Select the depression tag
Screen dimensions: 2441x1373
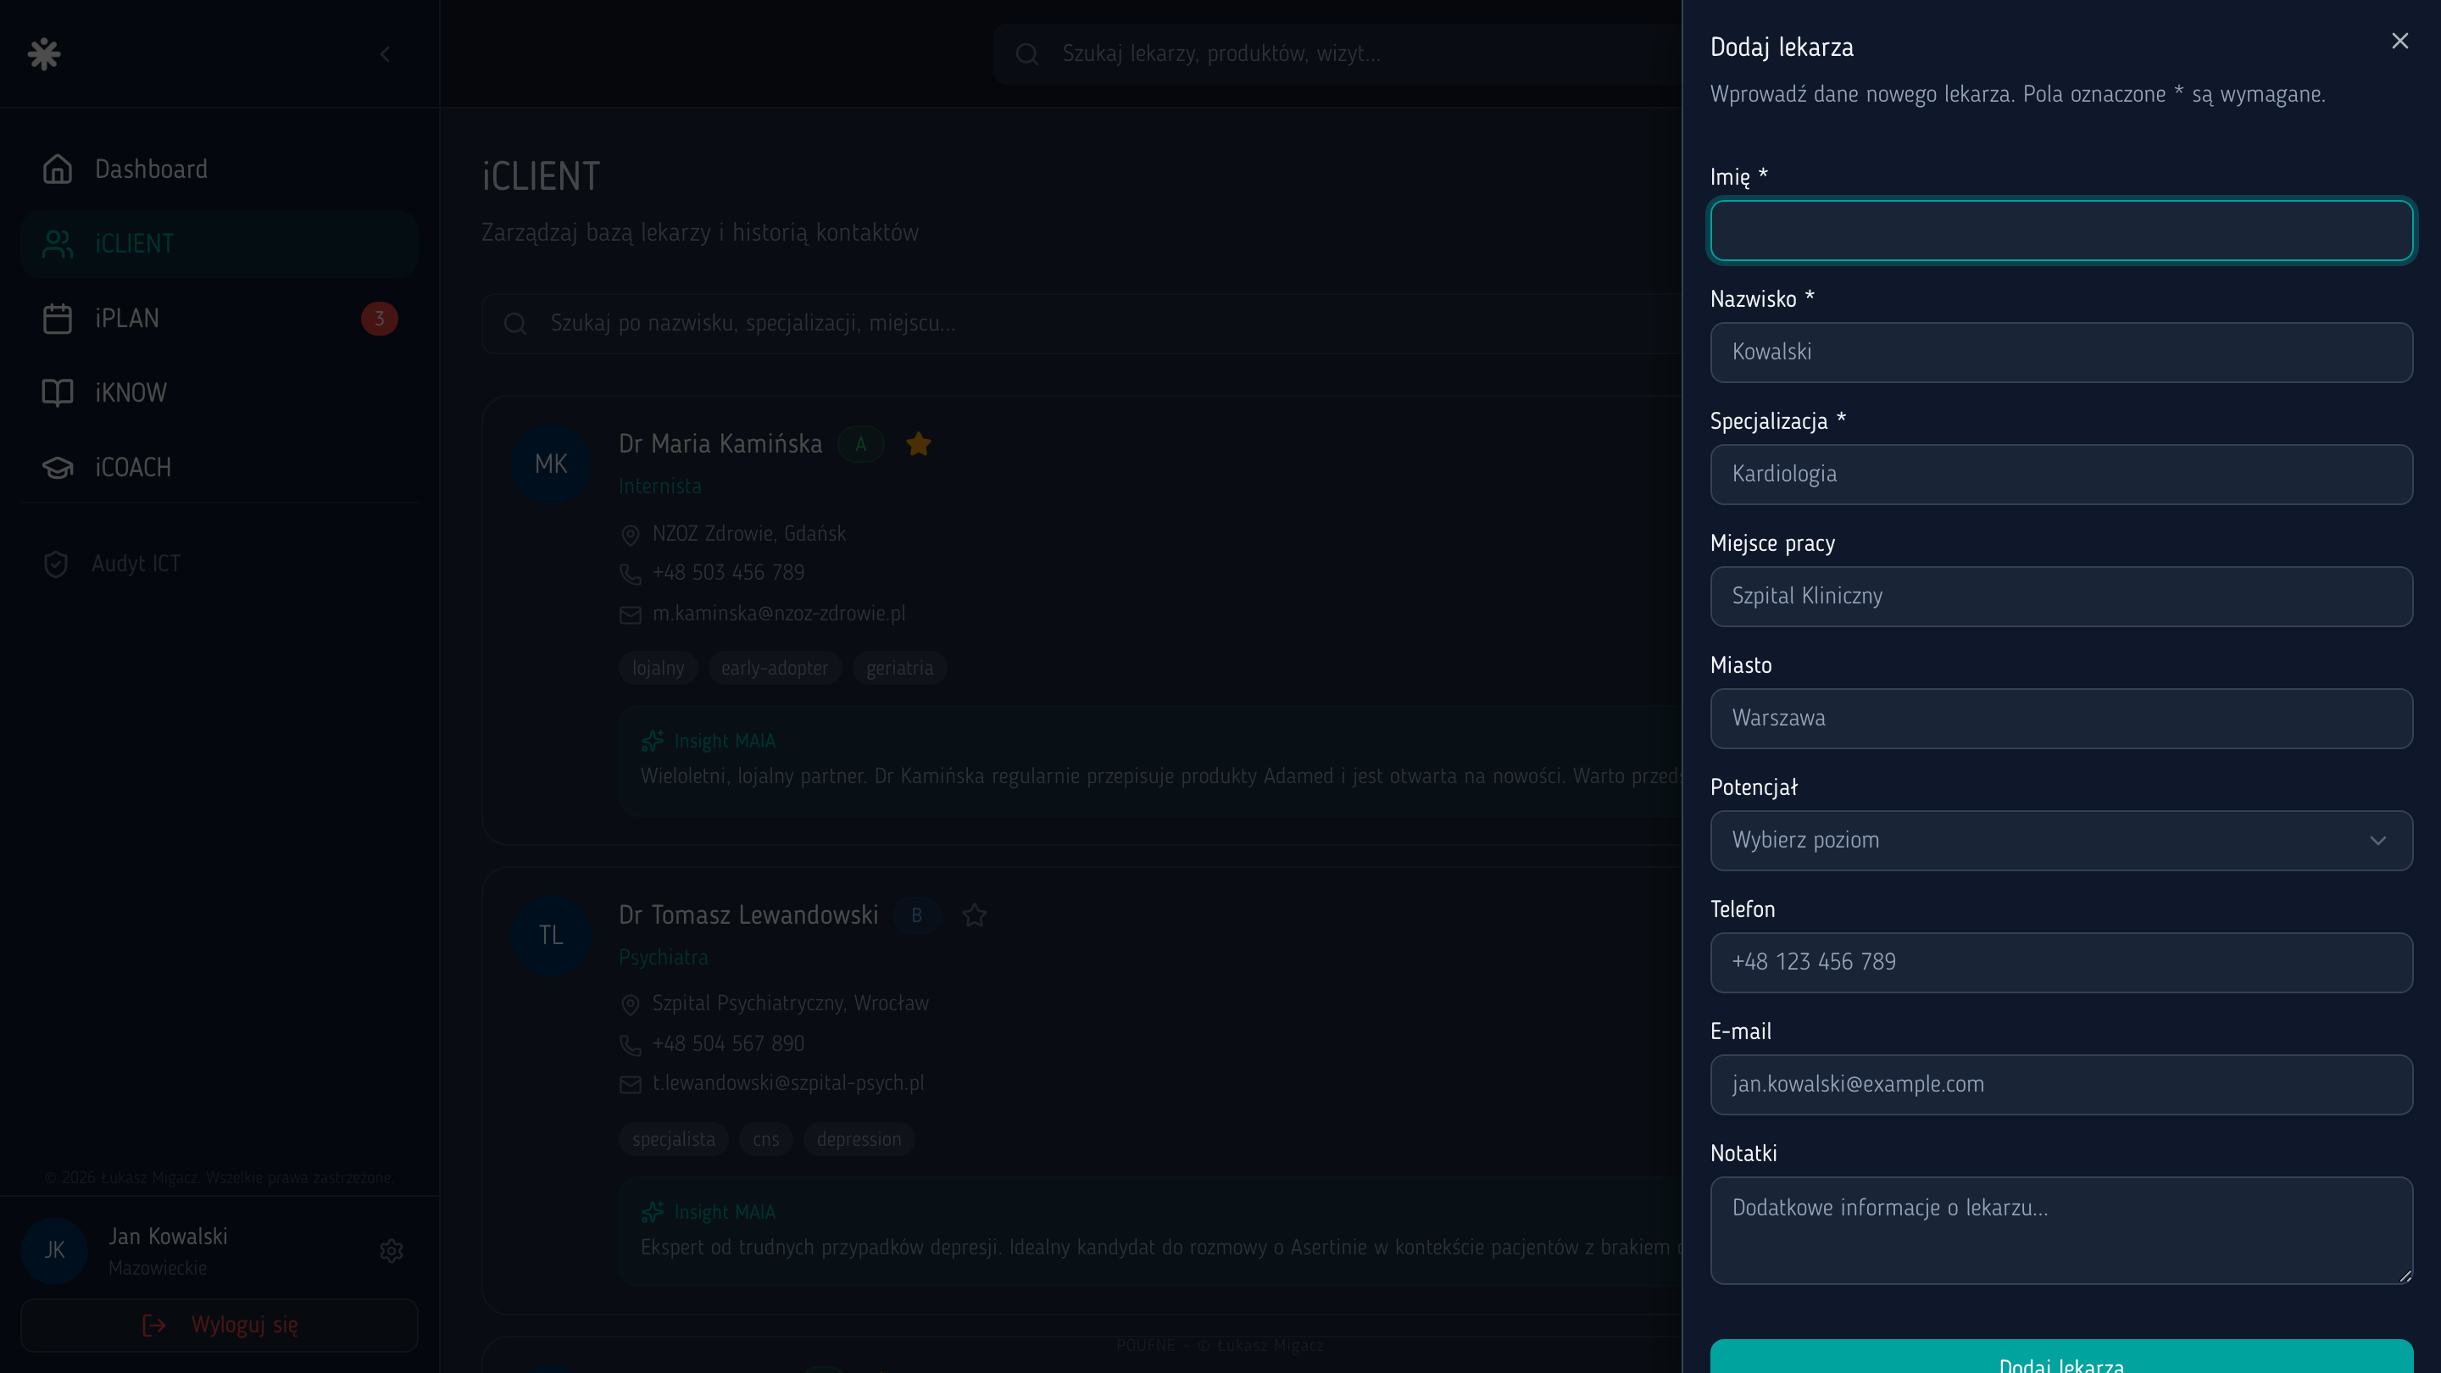(859, 1139)
